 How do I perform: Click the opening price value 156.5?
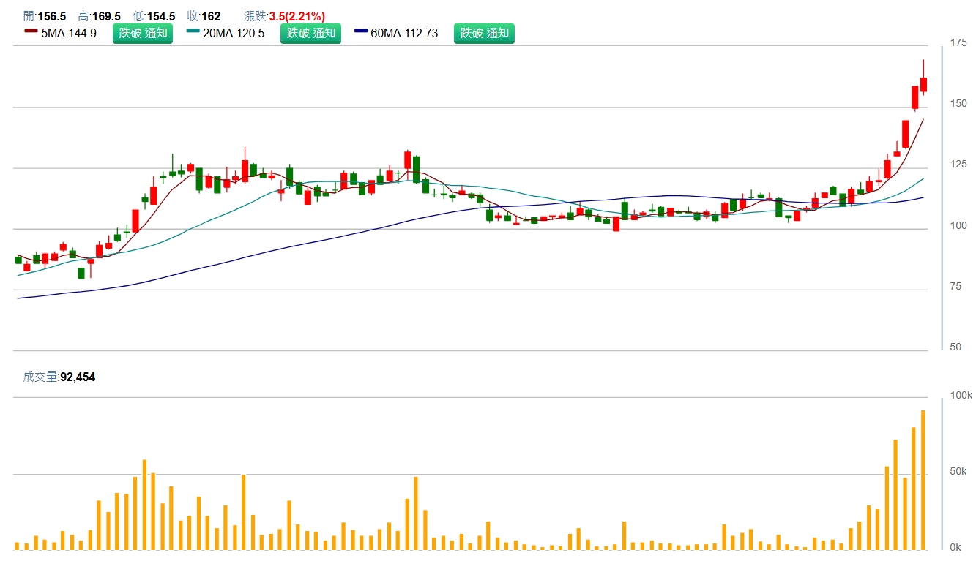pos(51,16)
